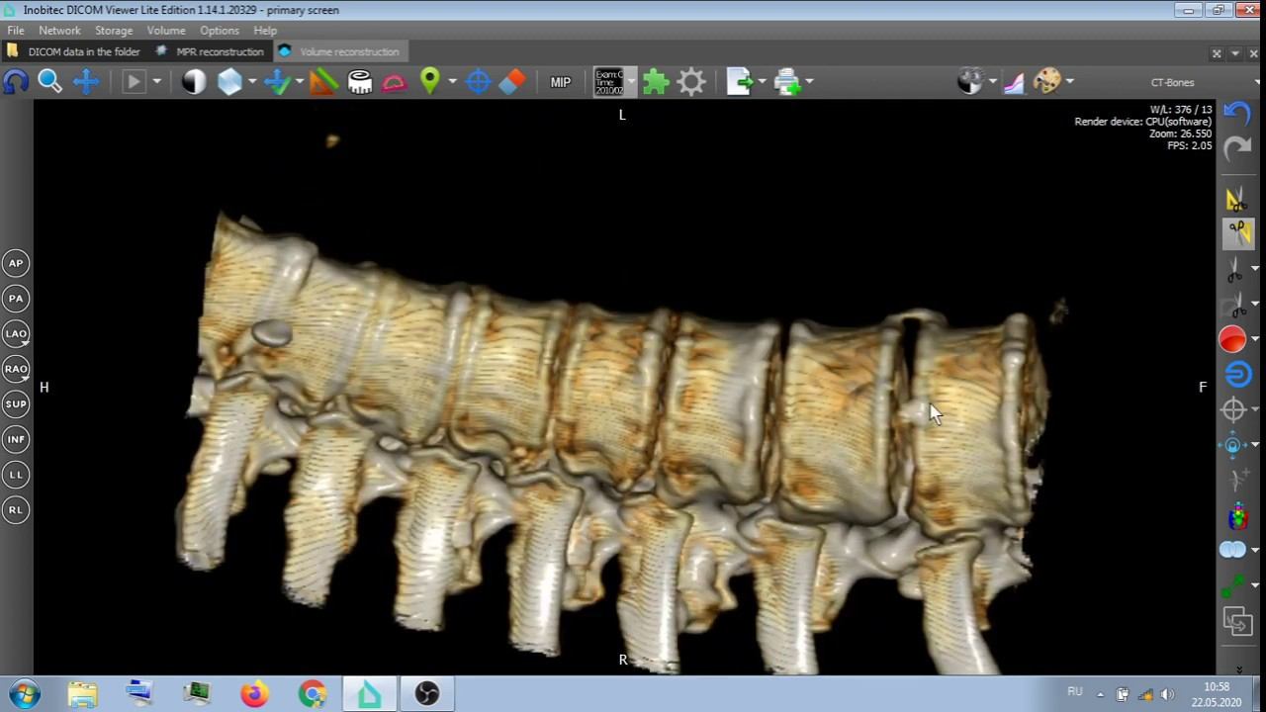Pick the ruler measurement tool
Image resolution: width=1266 pixels, height=712 pixels.
322,82
